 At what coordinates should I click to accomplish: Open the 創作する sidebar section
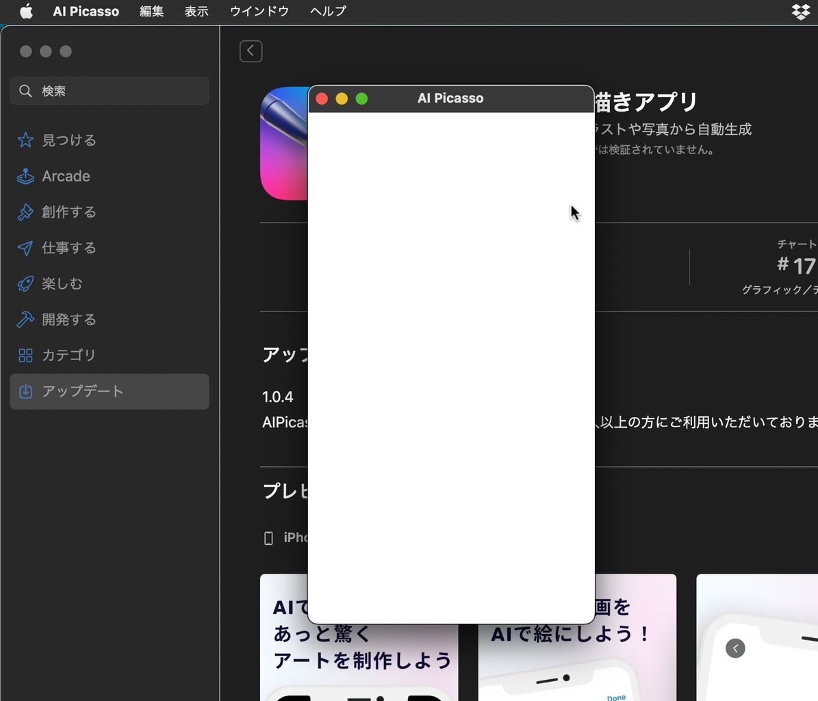(x=110, y=212)
